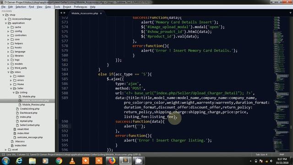Click the config folder icon
Viewport: 293px width, 165px height.
pyautogui.click(x=12, y=31)
